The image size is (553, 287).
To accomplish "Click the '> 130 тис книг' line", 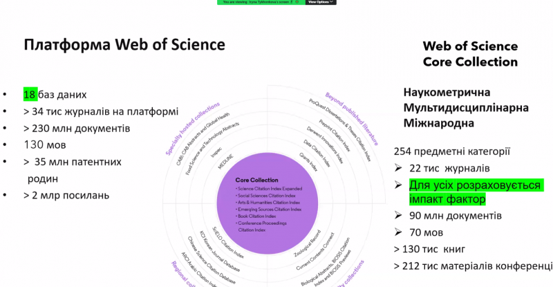I will pyautogui.click(x=429, y=249).
